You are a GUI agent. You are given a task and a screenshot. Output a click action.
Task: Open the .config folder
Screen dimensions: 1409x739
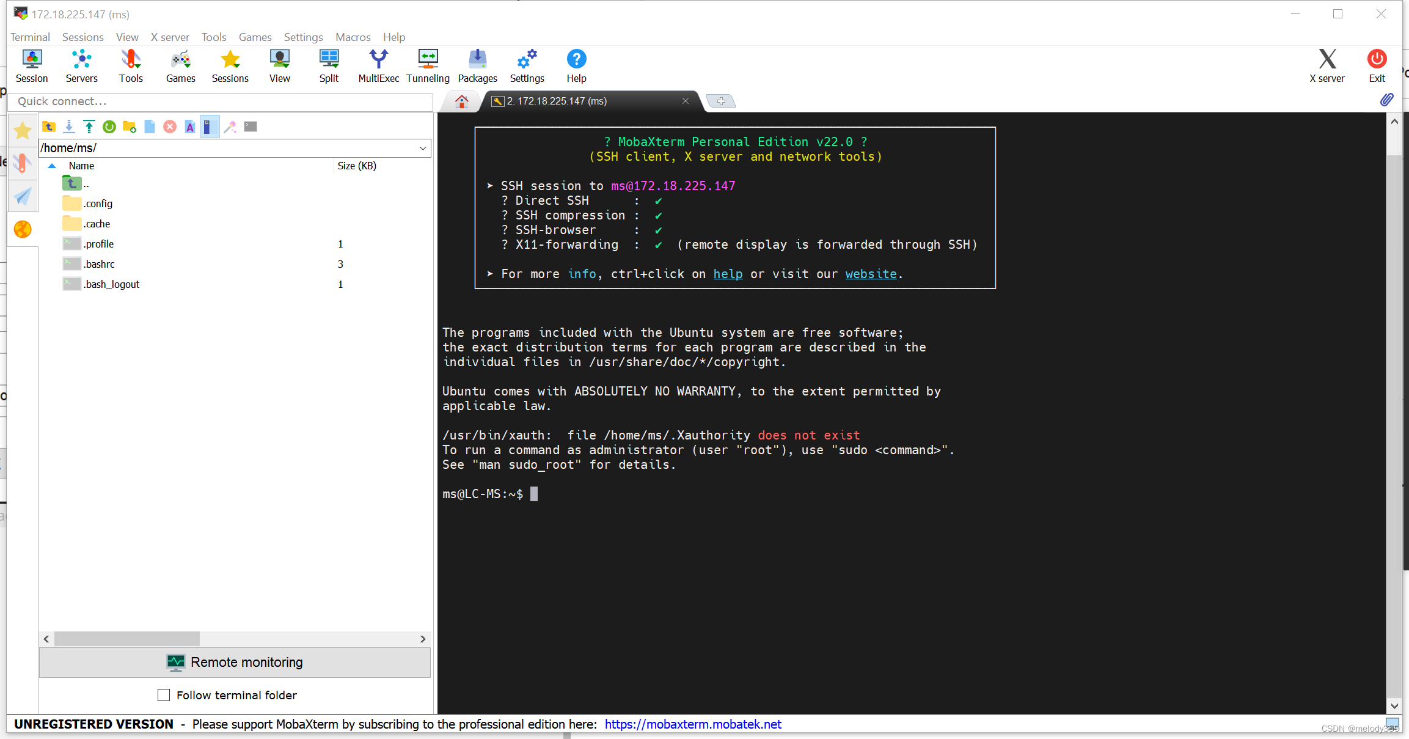(98, 204)
